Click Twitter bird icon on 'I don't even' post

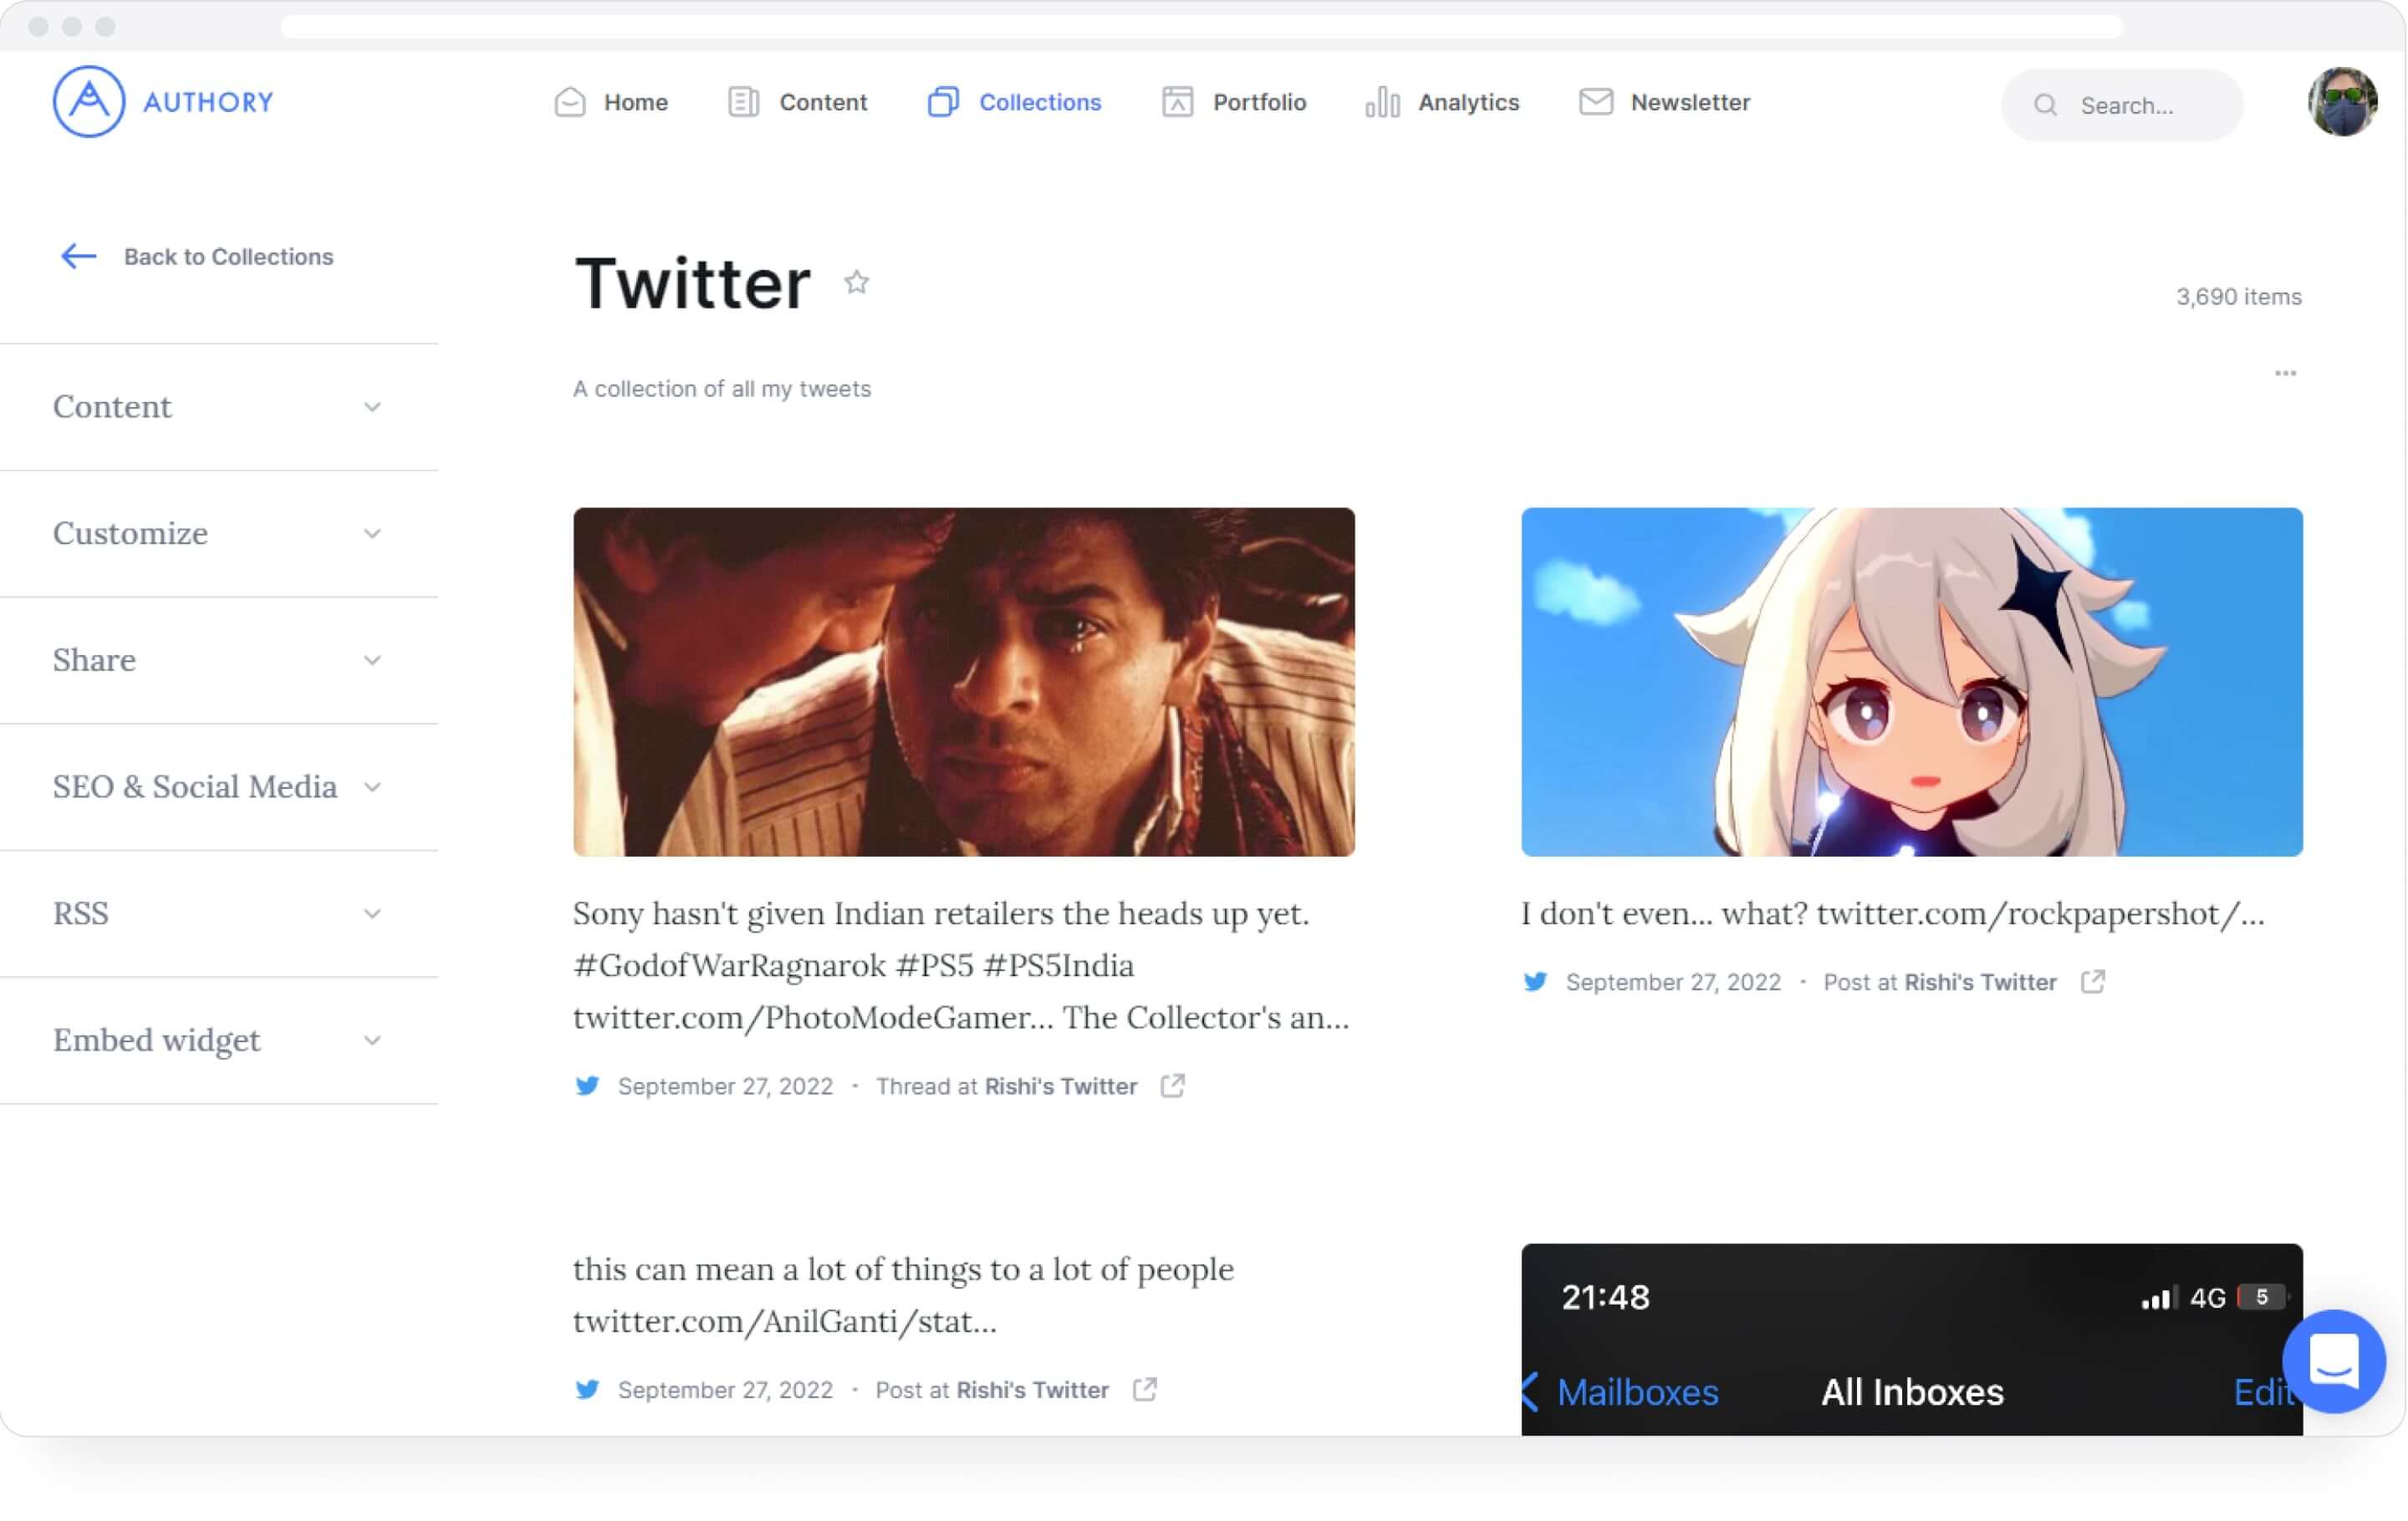pyautogui.click(x=1535, y=982)
